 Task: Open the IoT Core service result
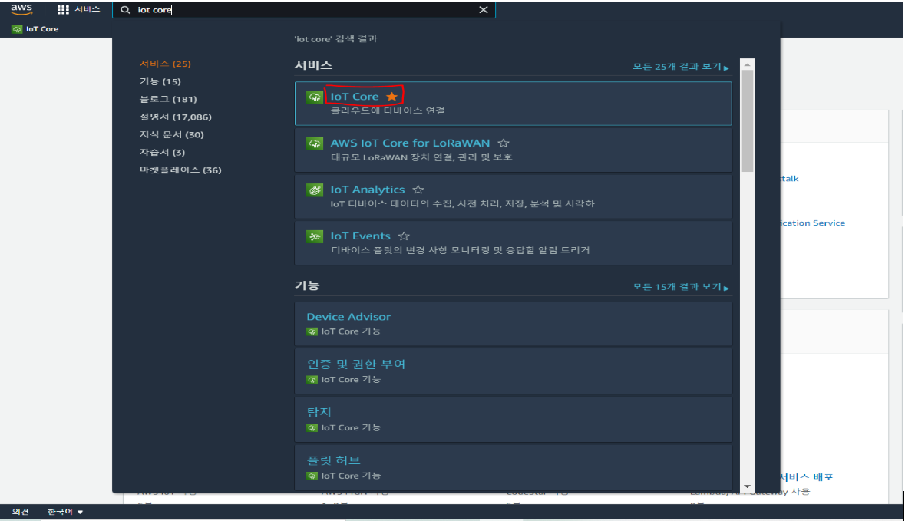(x=355, y=97)
